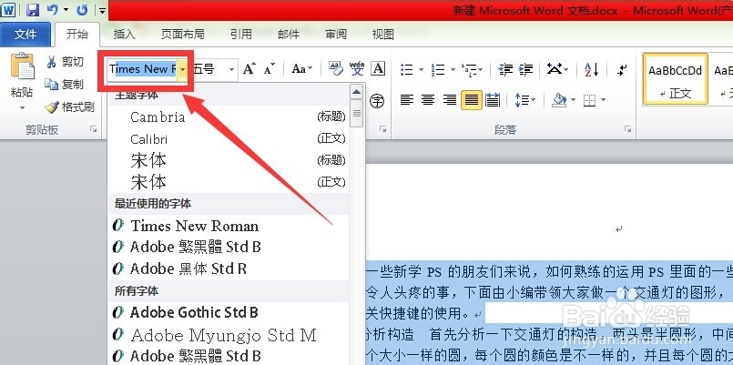The width and height of the screenshot is (733, 365).
Task: Click the Character Border A icon
Action: coord(378,68)
